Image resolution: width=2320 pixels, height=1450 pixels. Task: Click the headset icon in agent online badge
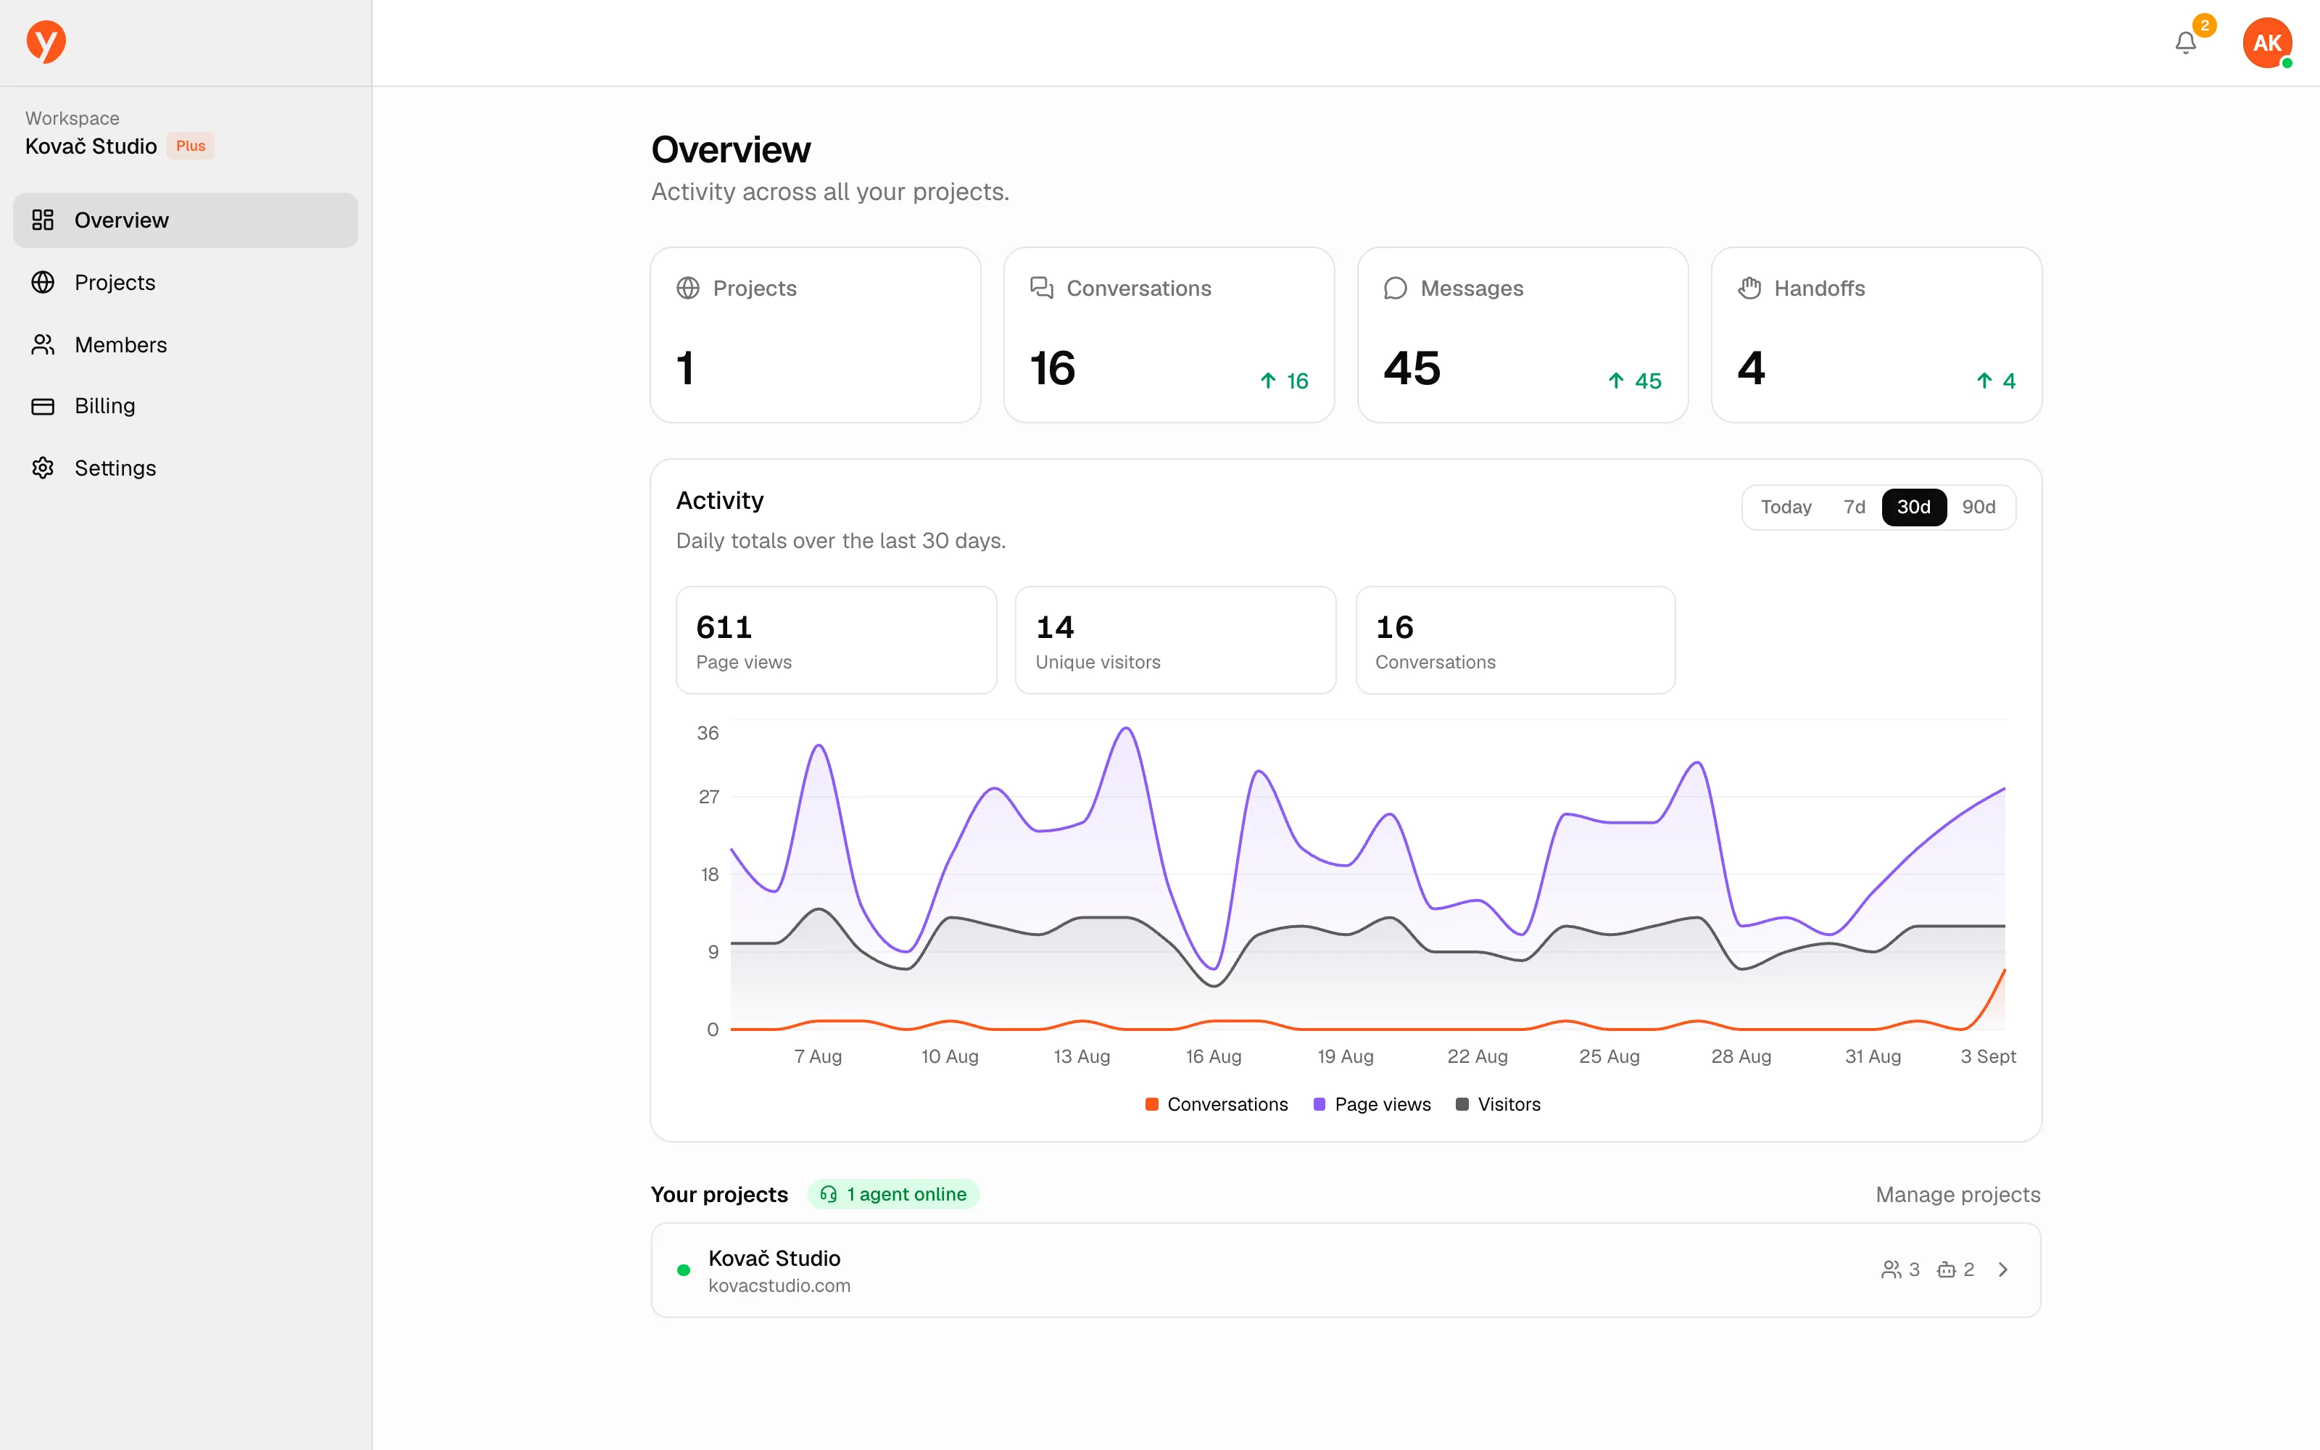point(828,1194)
